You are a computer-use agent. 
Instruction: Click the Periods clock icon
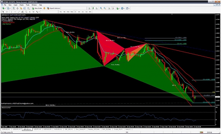coord(122,8)
